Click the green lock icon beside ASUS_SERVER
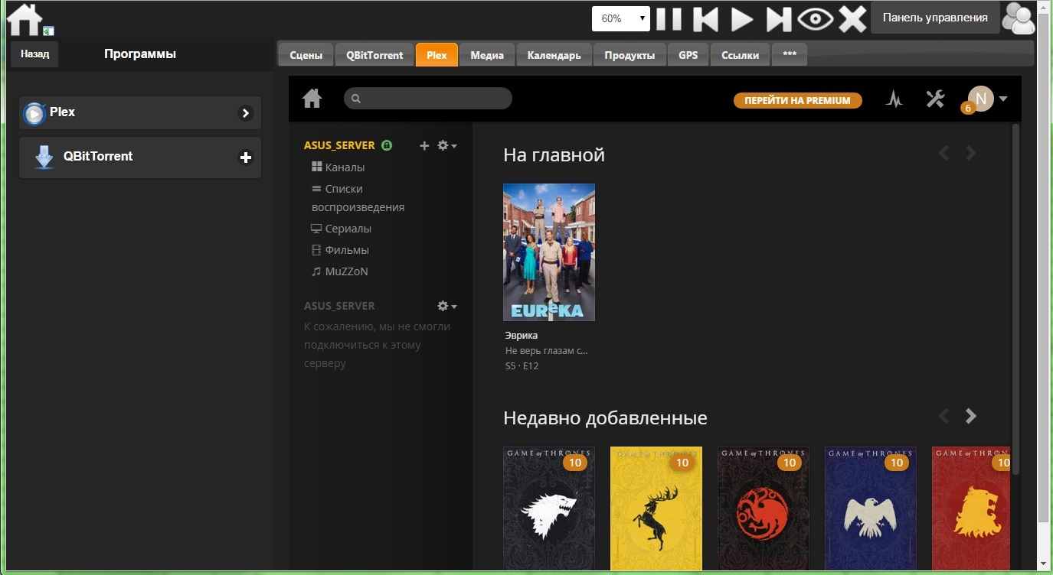The height and width of the screenshot is (575, 1053). 387,145
